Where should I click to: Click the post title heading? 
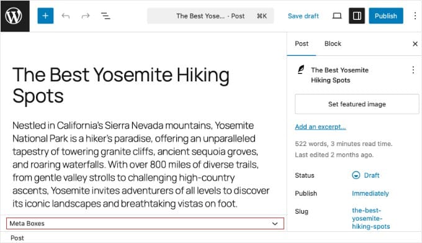click(121, 85)
